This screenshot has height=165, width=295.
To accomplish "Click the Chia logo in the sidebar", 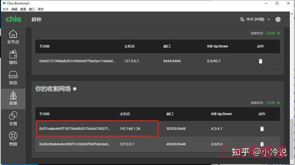I will 14,19.
